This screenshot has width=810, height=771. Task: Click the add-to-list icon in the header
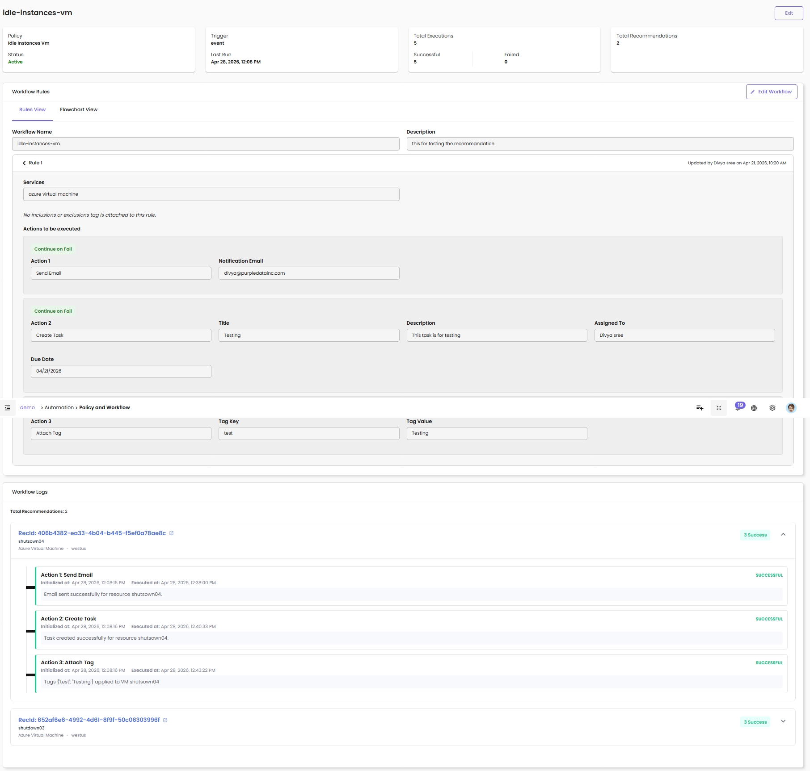point(700,408)
